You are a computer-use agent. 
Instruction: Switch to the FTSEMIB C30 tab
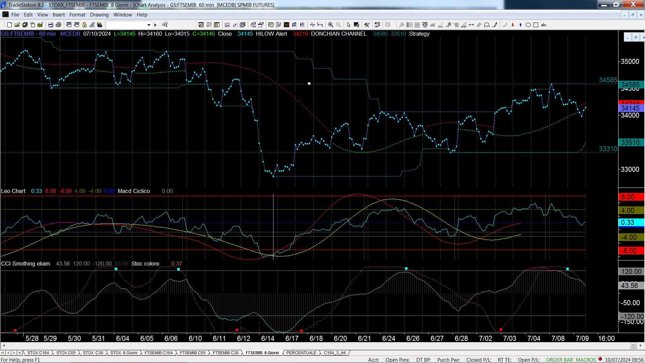(225, 353)
